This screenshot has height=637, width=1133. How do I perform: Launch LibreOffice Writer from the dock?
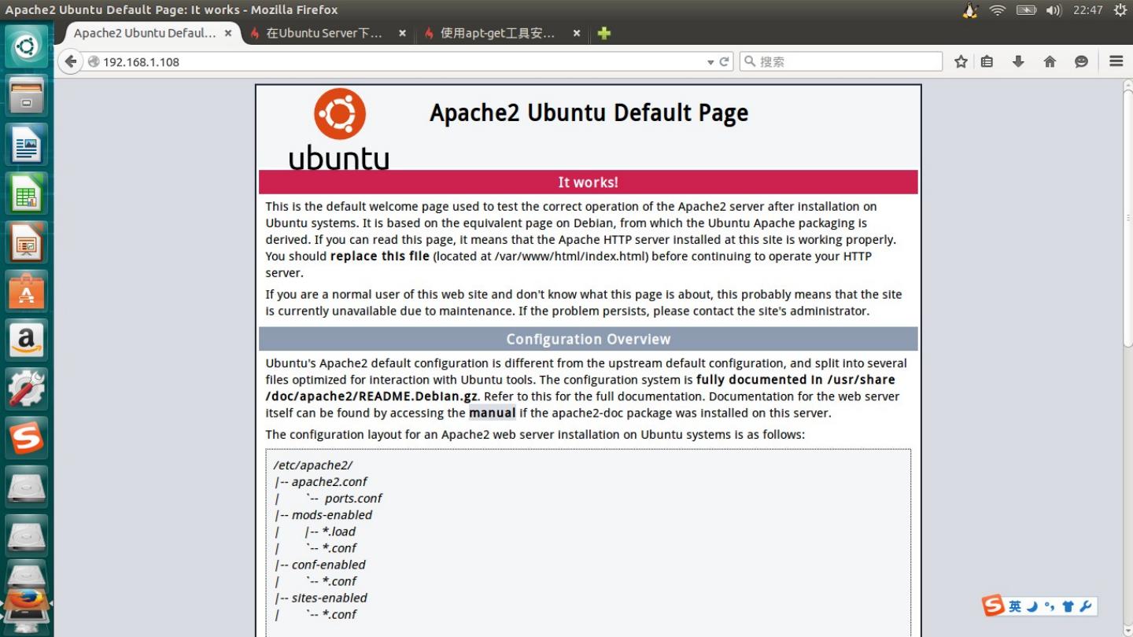tap(27, 145)
